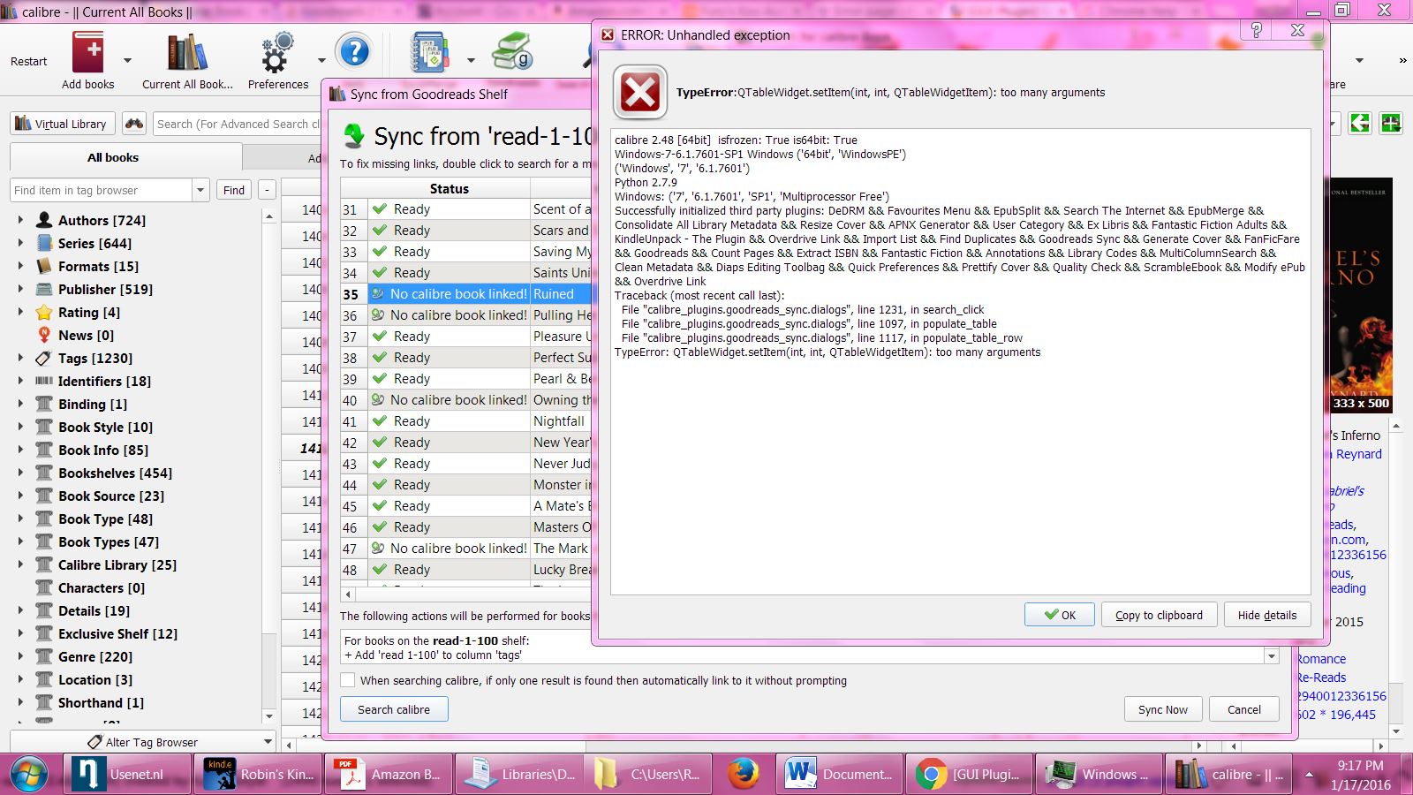Open calibre Preferences gear icon
Screen dimensions: 1413x795
[277, 53]
